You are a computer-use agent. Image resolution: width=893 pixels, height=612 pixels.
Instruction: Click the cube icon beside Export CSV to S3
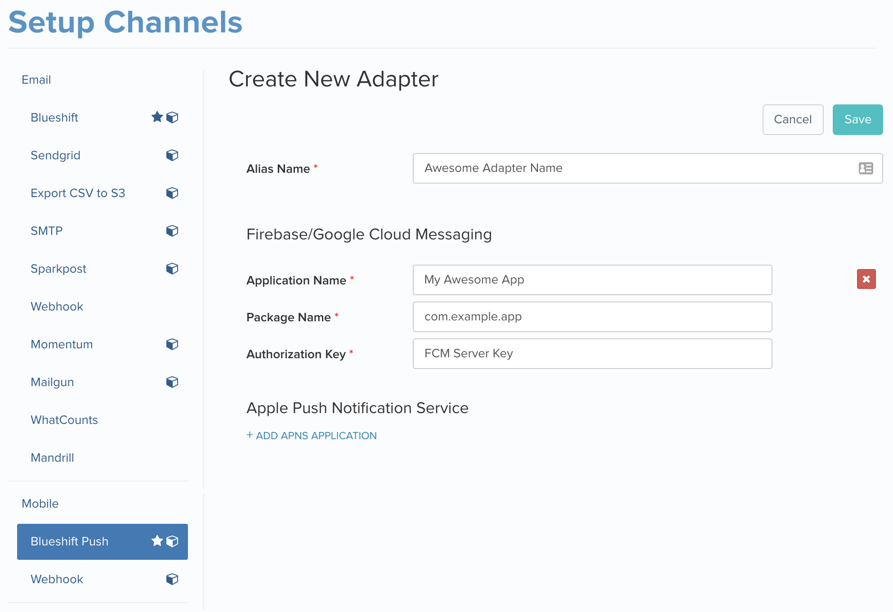point(172,193)
